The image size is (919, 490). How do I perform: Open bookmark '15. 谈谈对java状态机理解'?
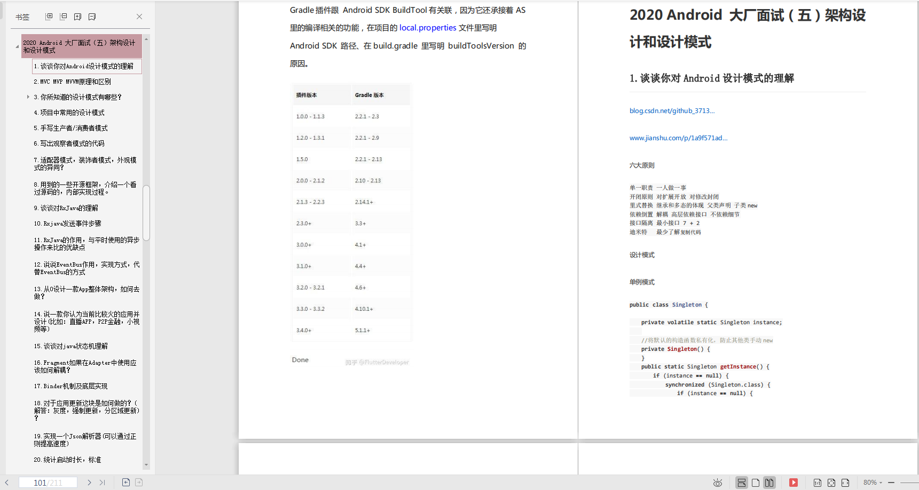pyautogui.click(x=71, y=346)
